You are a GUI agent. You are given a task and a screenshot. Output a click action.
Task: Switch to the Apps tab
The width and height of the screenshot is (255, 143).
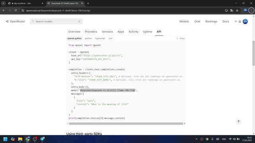click(121, 32)
